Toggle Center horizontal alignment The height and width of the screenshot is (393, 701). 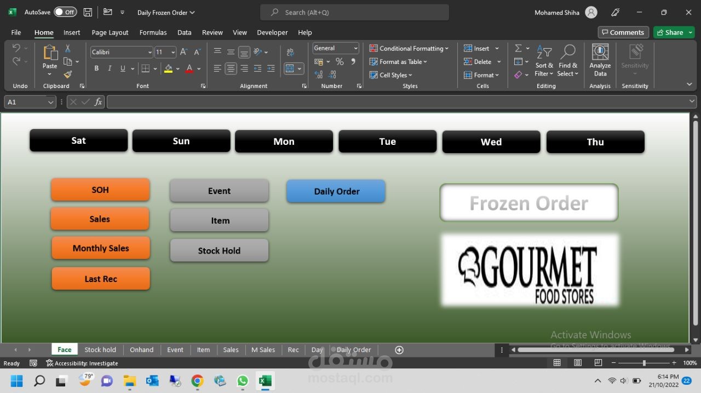[x=231, y=68]
